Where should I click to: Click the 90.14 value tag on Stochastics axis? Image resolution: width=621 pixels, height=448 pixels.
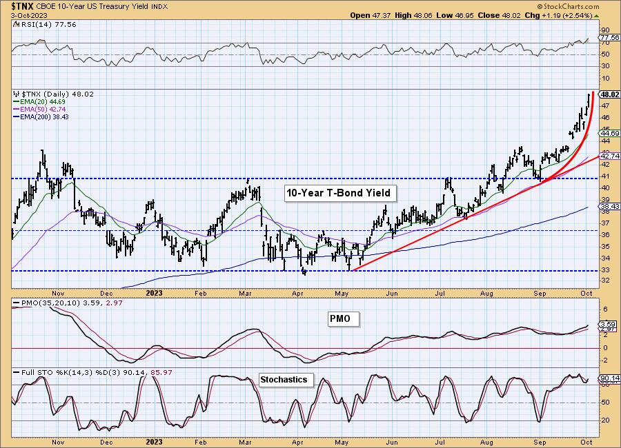[610, 378]
